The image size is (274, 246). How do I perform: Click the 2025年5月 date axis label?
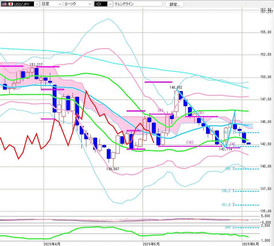click(x=151, y=244)
